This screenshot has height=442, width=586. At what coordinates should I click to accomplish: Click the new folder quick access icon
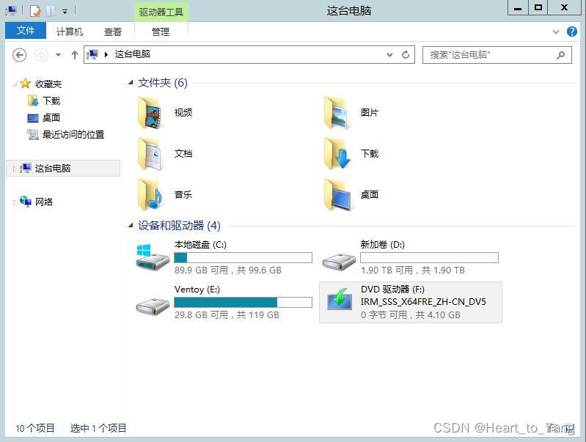point(51,11)
